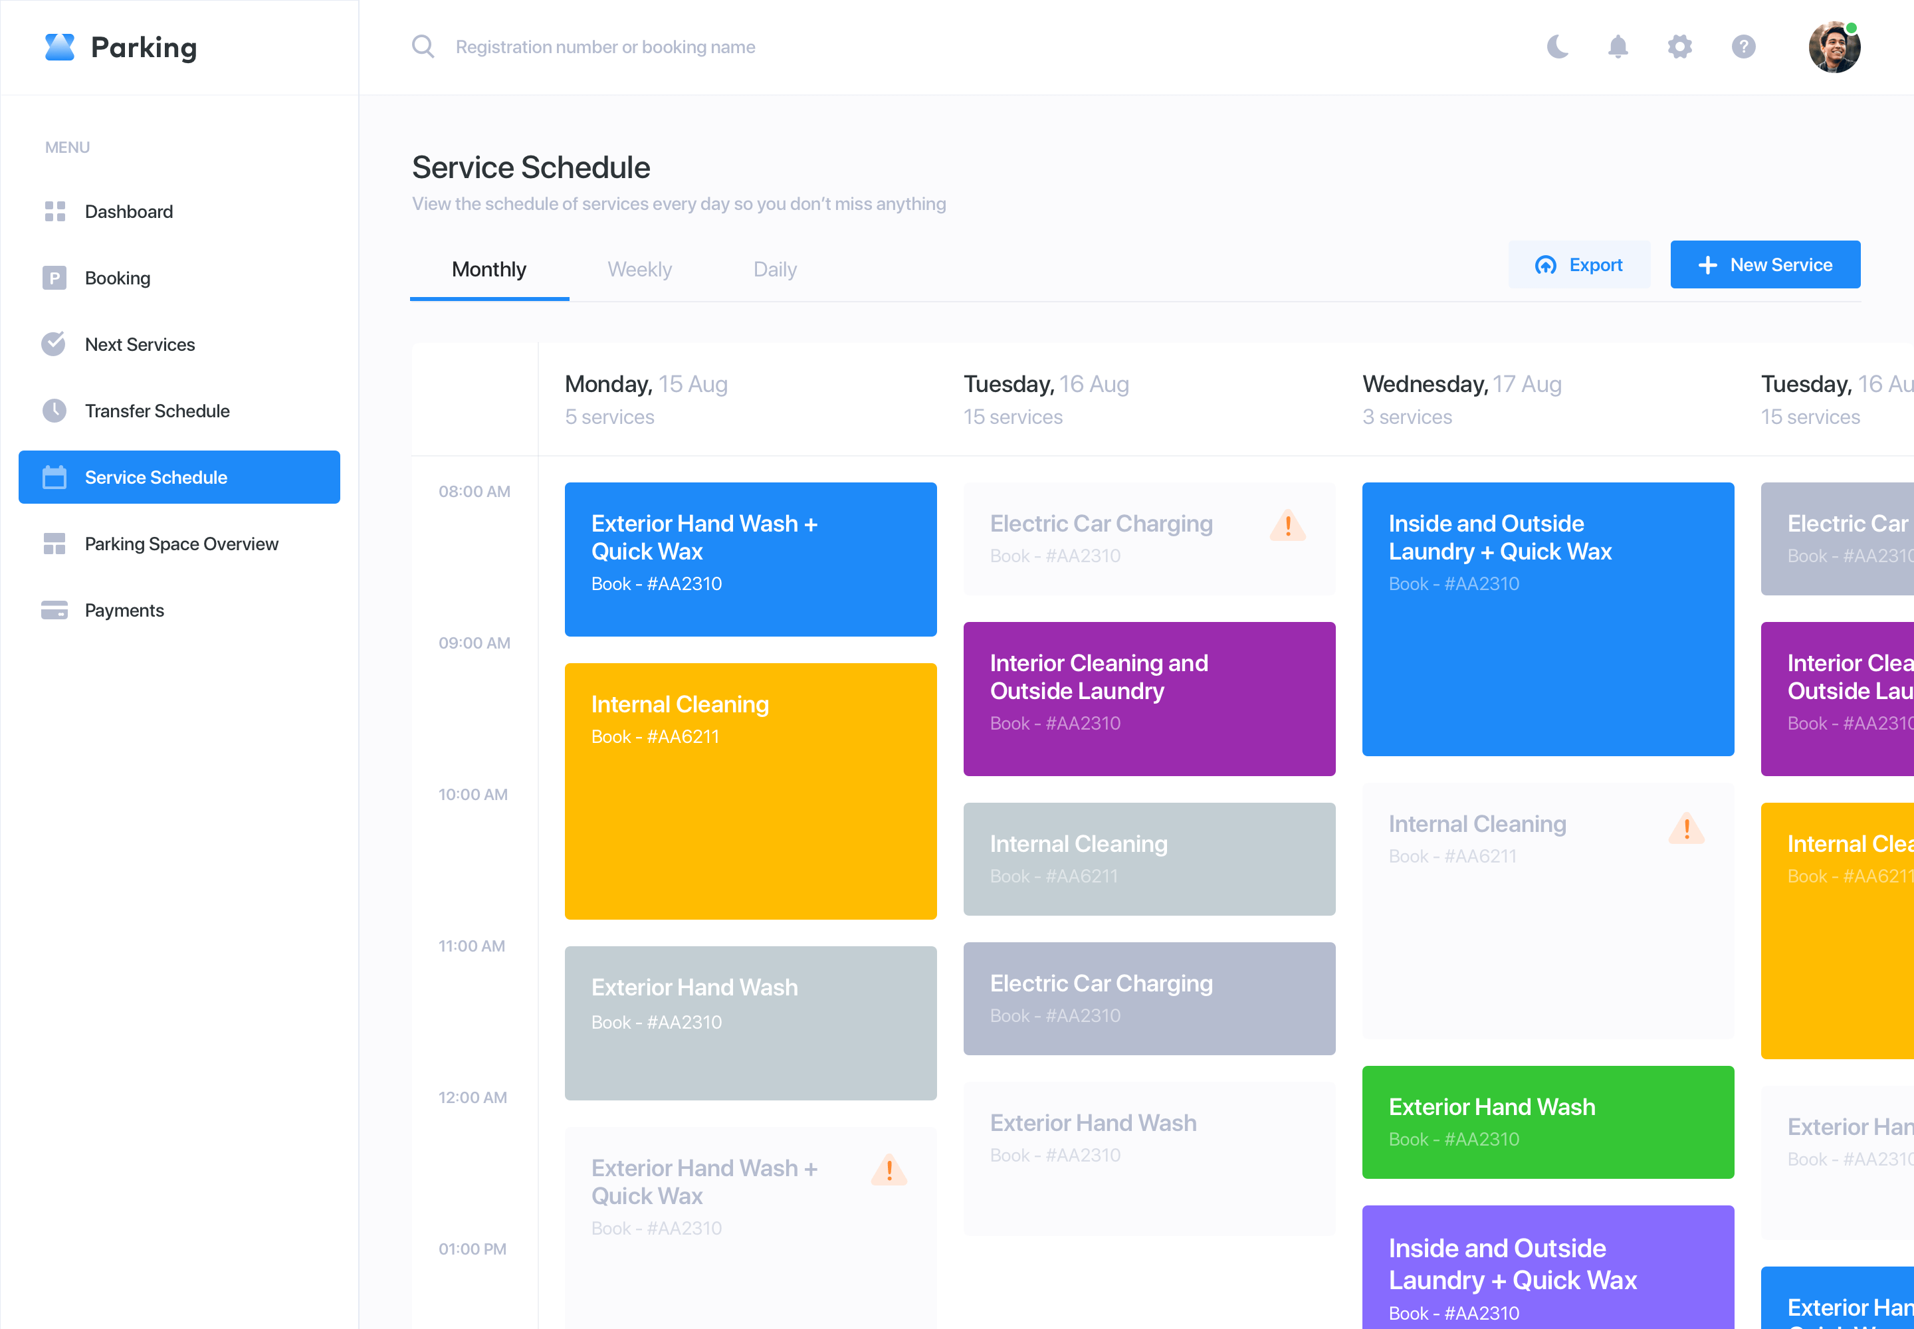Go to Payments section
The width and height of the screenshot is (1914, 1329).
tap(179, 611)
